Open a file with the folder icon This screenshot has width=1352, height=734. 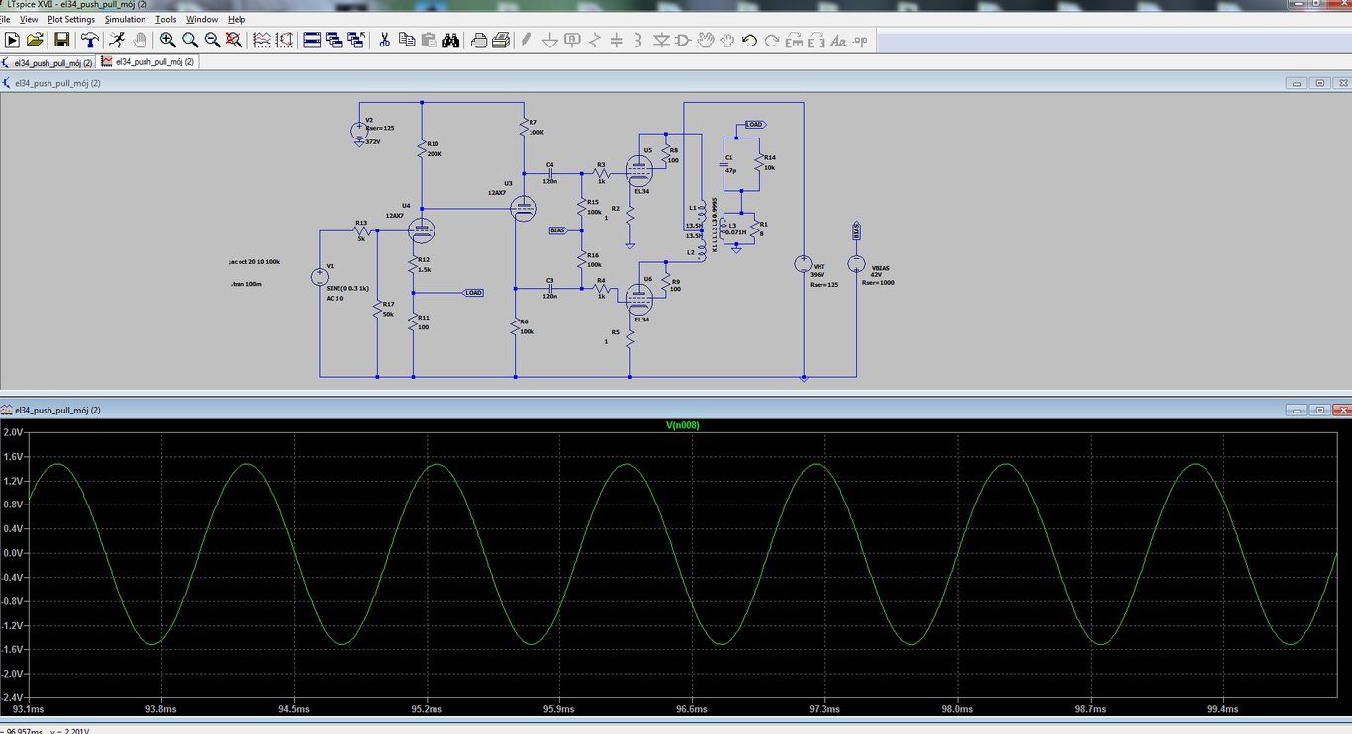pyautogui.click(x=35, y=41)
